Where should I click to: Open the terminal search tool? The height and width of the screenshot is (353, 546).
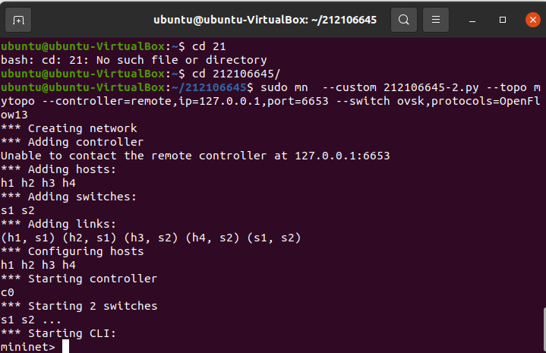tap(403, 20)
